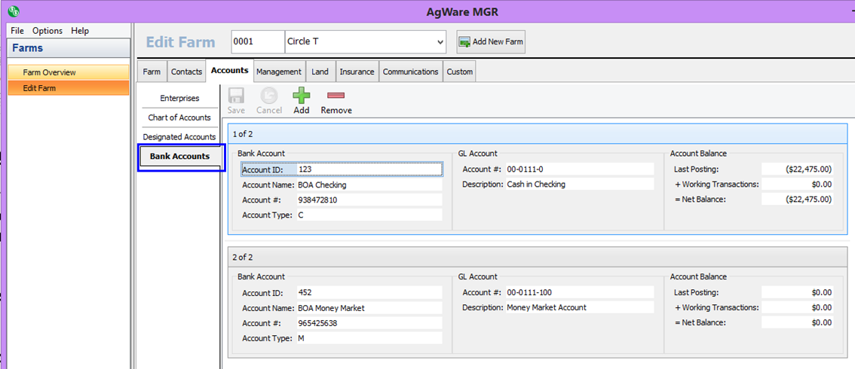
Task: Click Account Name field BOA Money Market
Action: point(368,308)
